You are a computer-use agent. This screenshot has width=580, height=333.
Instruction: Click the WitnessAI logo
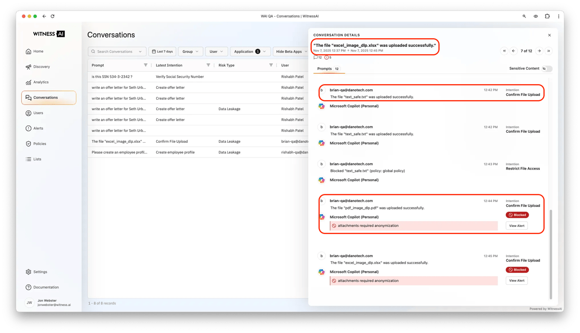pos(49,34)
